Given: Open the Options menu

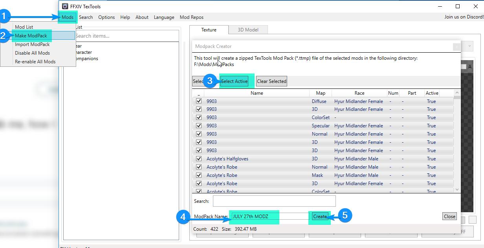Looking at the screenshot, I should [x=106, y=17].
